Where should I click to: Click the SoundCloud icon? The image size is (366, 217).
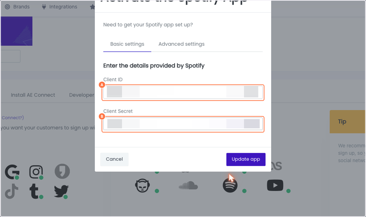coord(188,185)
